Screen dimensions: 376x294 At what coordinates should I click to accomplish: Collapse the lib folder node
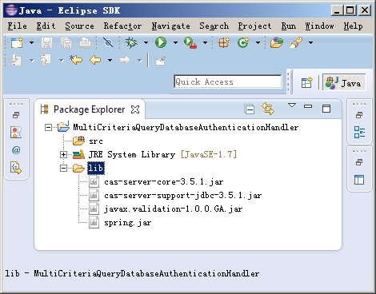pyautogui.click(x=63, y=168)
